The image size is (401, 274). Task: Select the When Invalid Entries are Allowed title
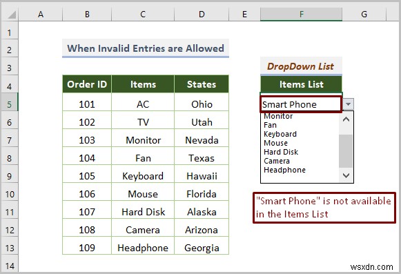(146, 48)
